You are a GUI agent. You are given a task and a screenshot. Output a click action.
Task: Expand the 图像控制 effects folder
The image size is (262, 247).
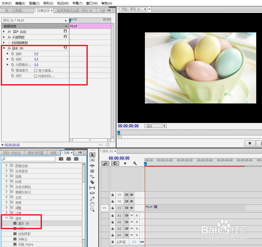(x=7, y=165)
